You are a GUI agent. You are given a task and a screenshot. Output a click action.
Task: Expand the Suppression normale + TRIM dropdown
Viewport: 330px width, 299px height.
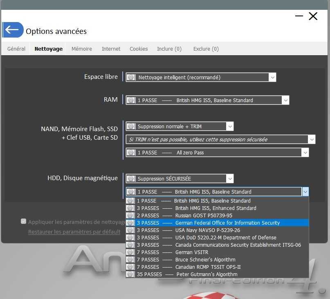tap(230, 126)
